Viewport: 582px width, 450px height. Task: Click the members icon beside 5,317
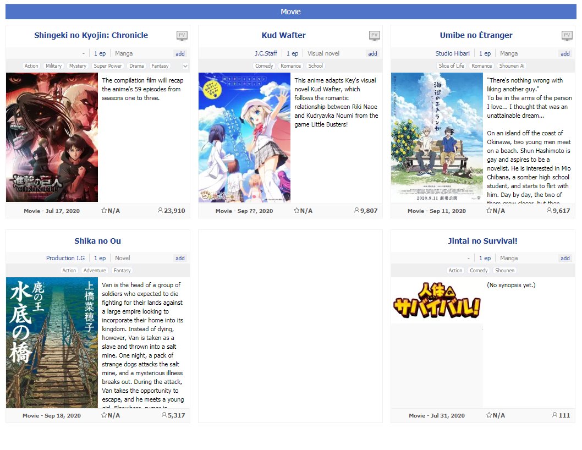tap(164, 415)
